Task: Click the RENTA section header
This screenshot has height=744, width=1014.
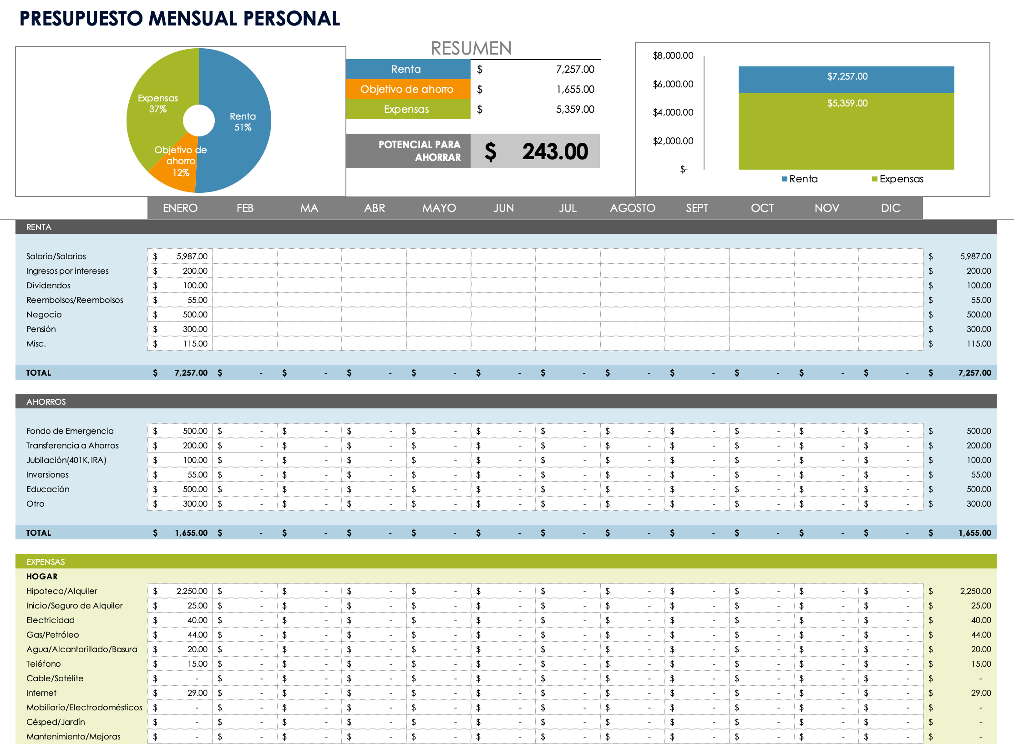Action: pyautogui.click(x=506, y=227)
